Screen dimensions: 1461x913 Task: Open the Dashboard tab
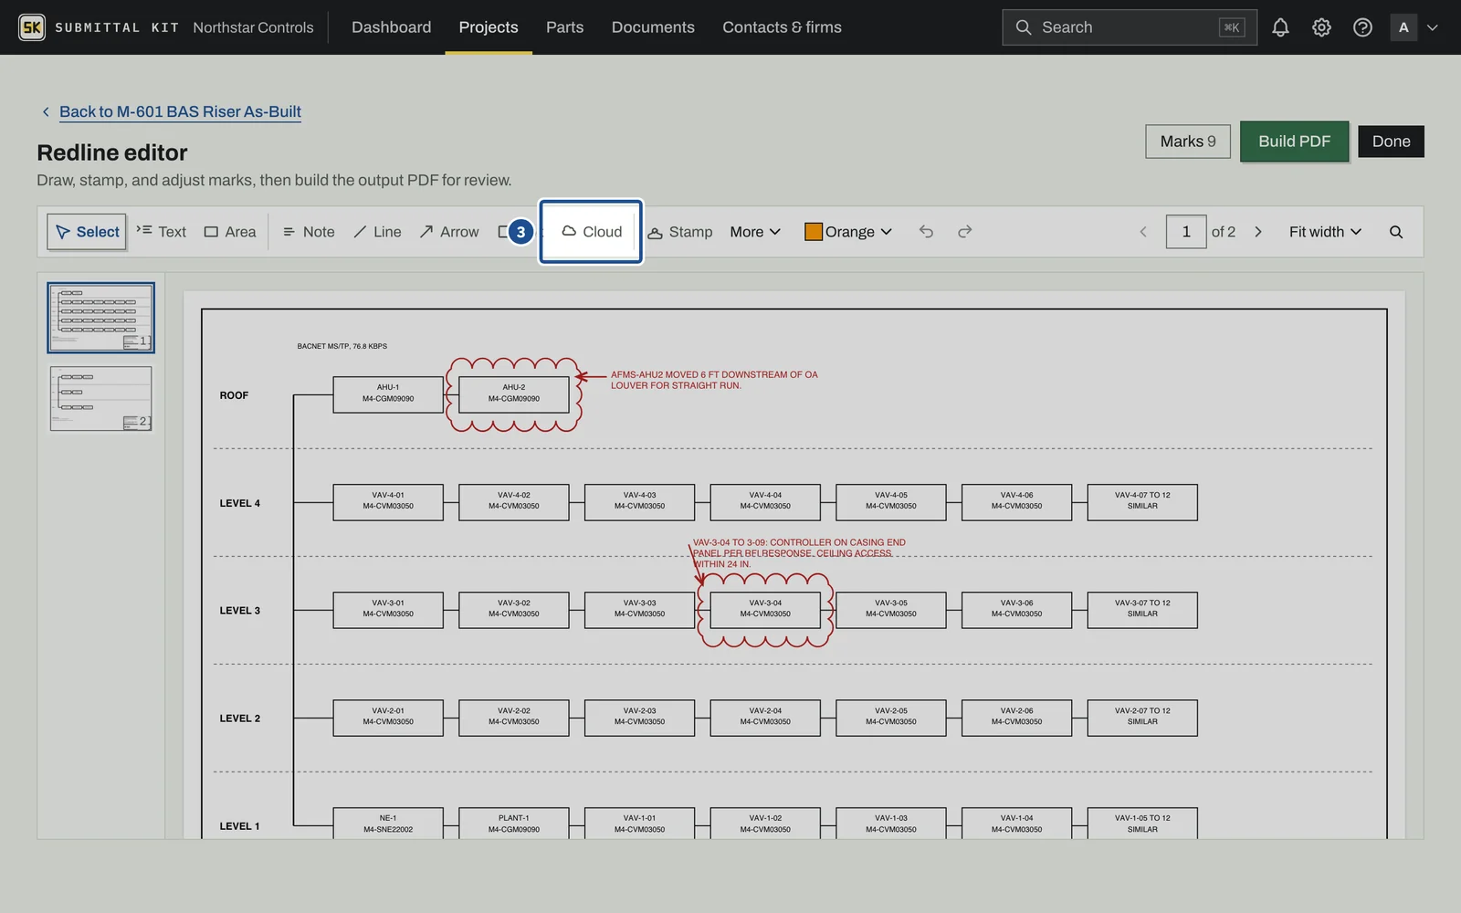click(392, 27)
